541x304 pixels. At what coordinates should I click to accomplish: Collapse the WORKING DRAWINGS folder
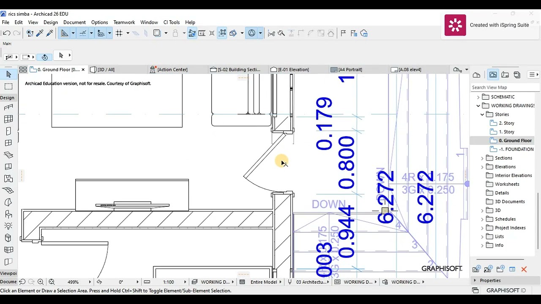click(478, 106)
